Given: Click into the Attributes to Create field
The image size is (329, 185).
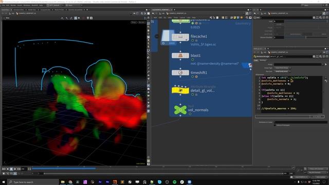Looking at the screenshot, I should point(300,122).
